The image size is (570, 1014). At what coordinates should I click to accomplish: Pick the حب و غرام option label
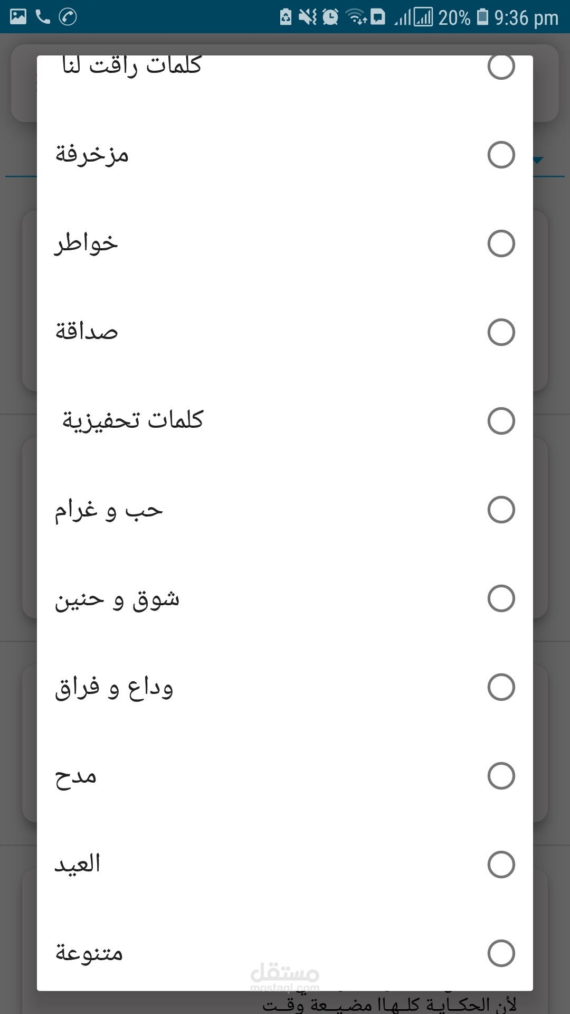pyautogui.click(x=109, y=510)
